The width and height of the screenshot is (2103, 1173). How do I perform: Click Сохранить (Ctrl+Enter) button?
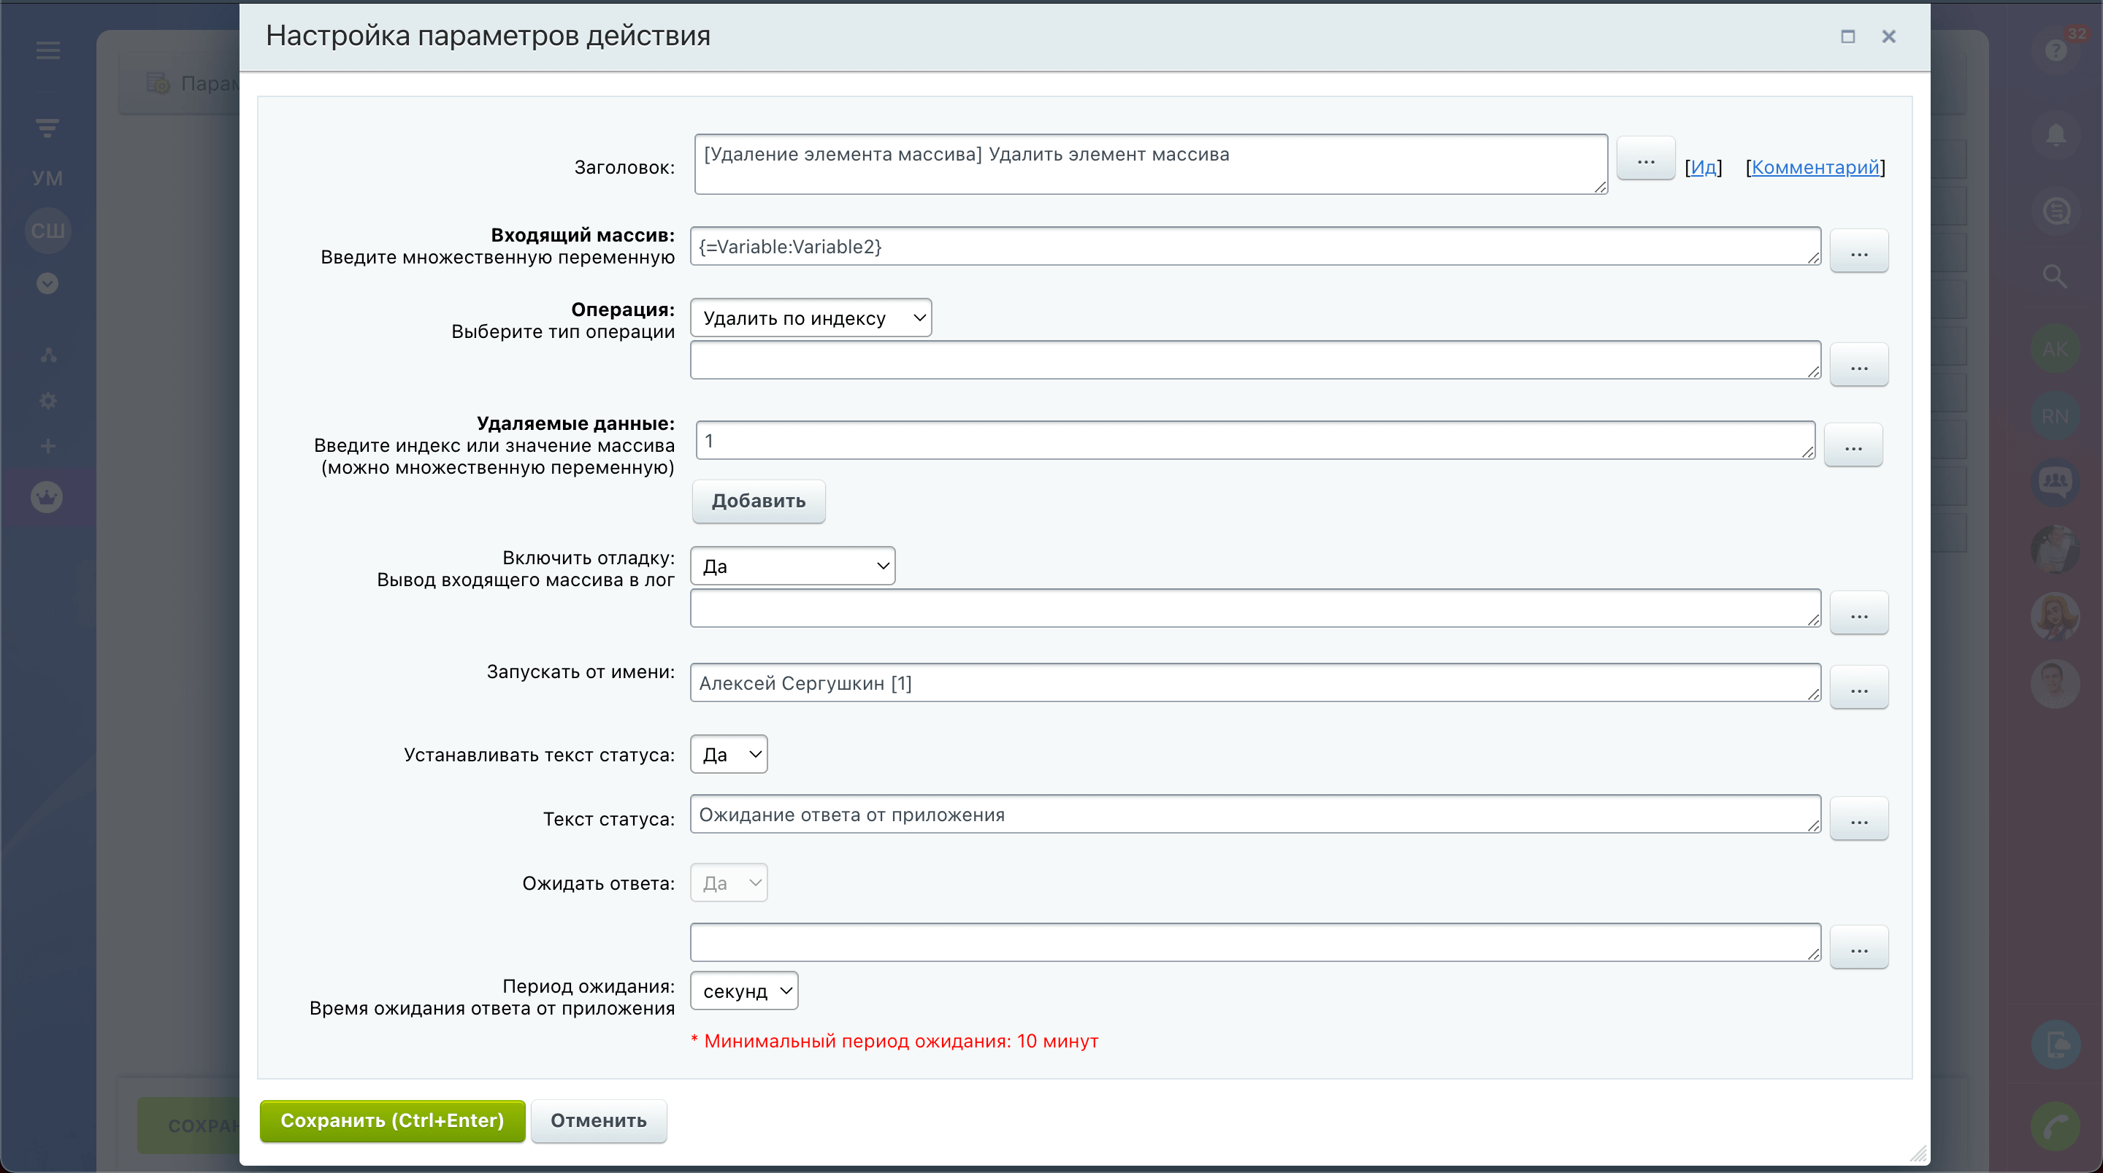(x=392, y=1120)
